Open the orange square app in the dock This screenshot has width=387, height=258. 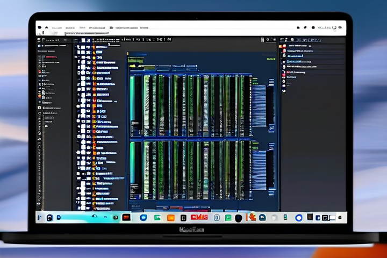(171, 218)
